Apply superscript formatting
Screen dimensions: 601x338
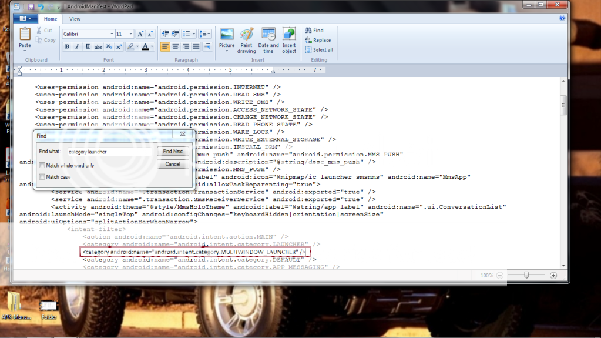(x=119, y=46)
